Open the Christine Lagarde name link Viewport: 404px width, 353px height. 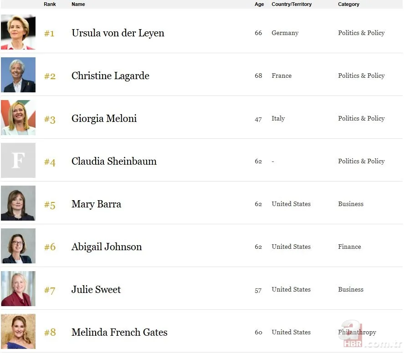(110, 76)
